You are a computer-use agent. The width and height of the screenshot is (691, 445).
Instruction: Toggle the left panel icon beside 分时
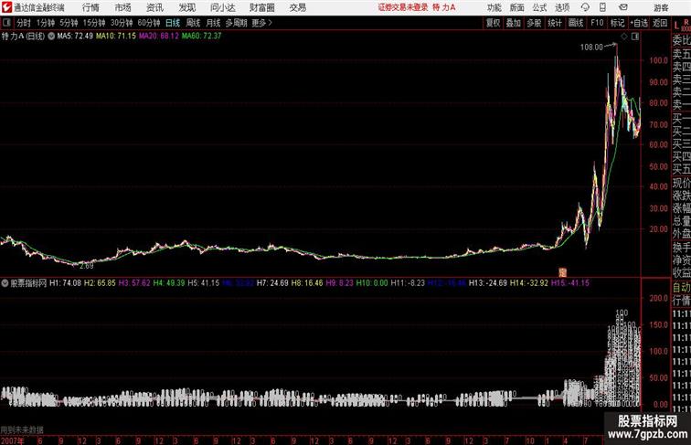point(6,22)
